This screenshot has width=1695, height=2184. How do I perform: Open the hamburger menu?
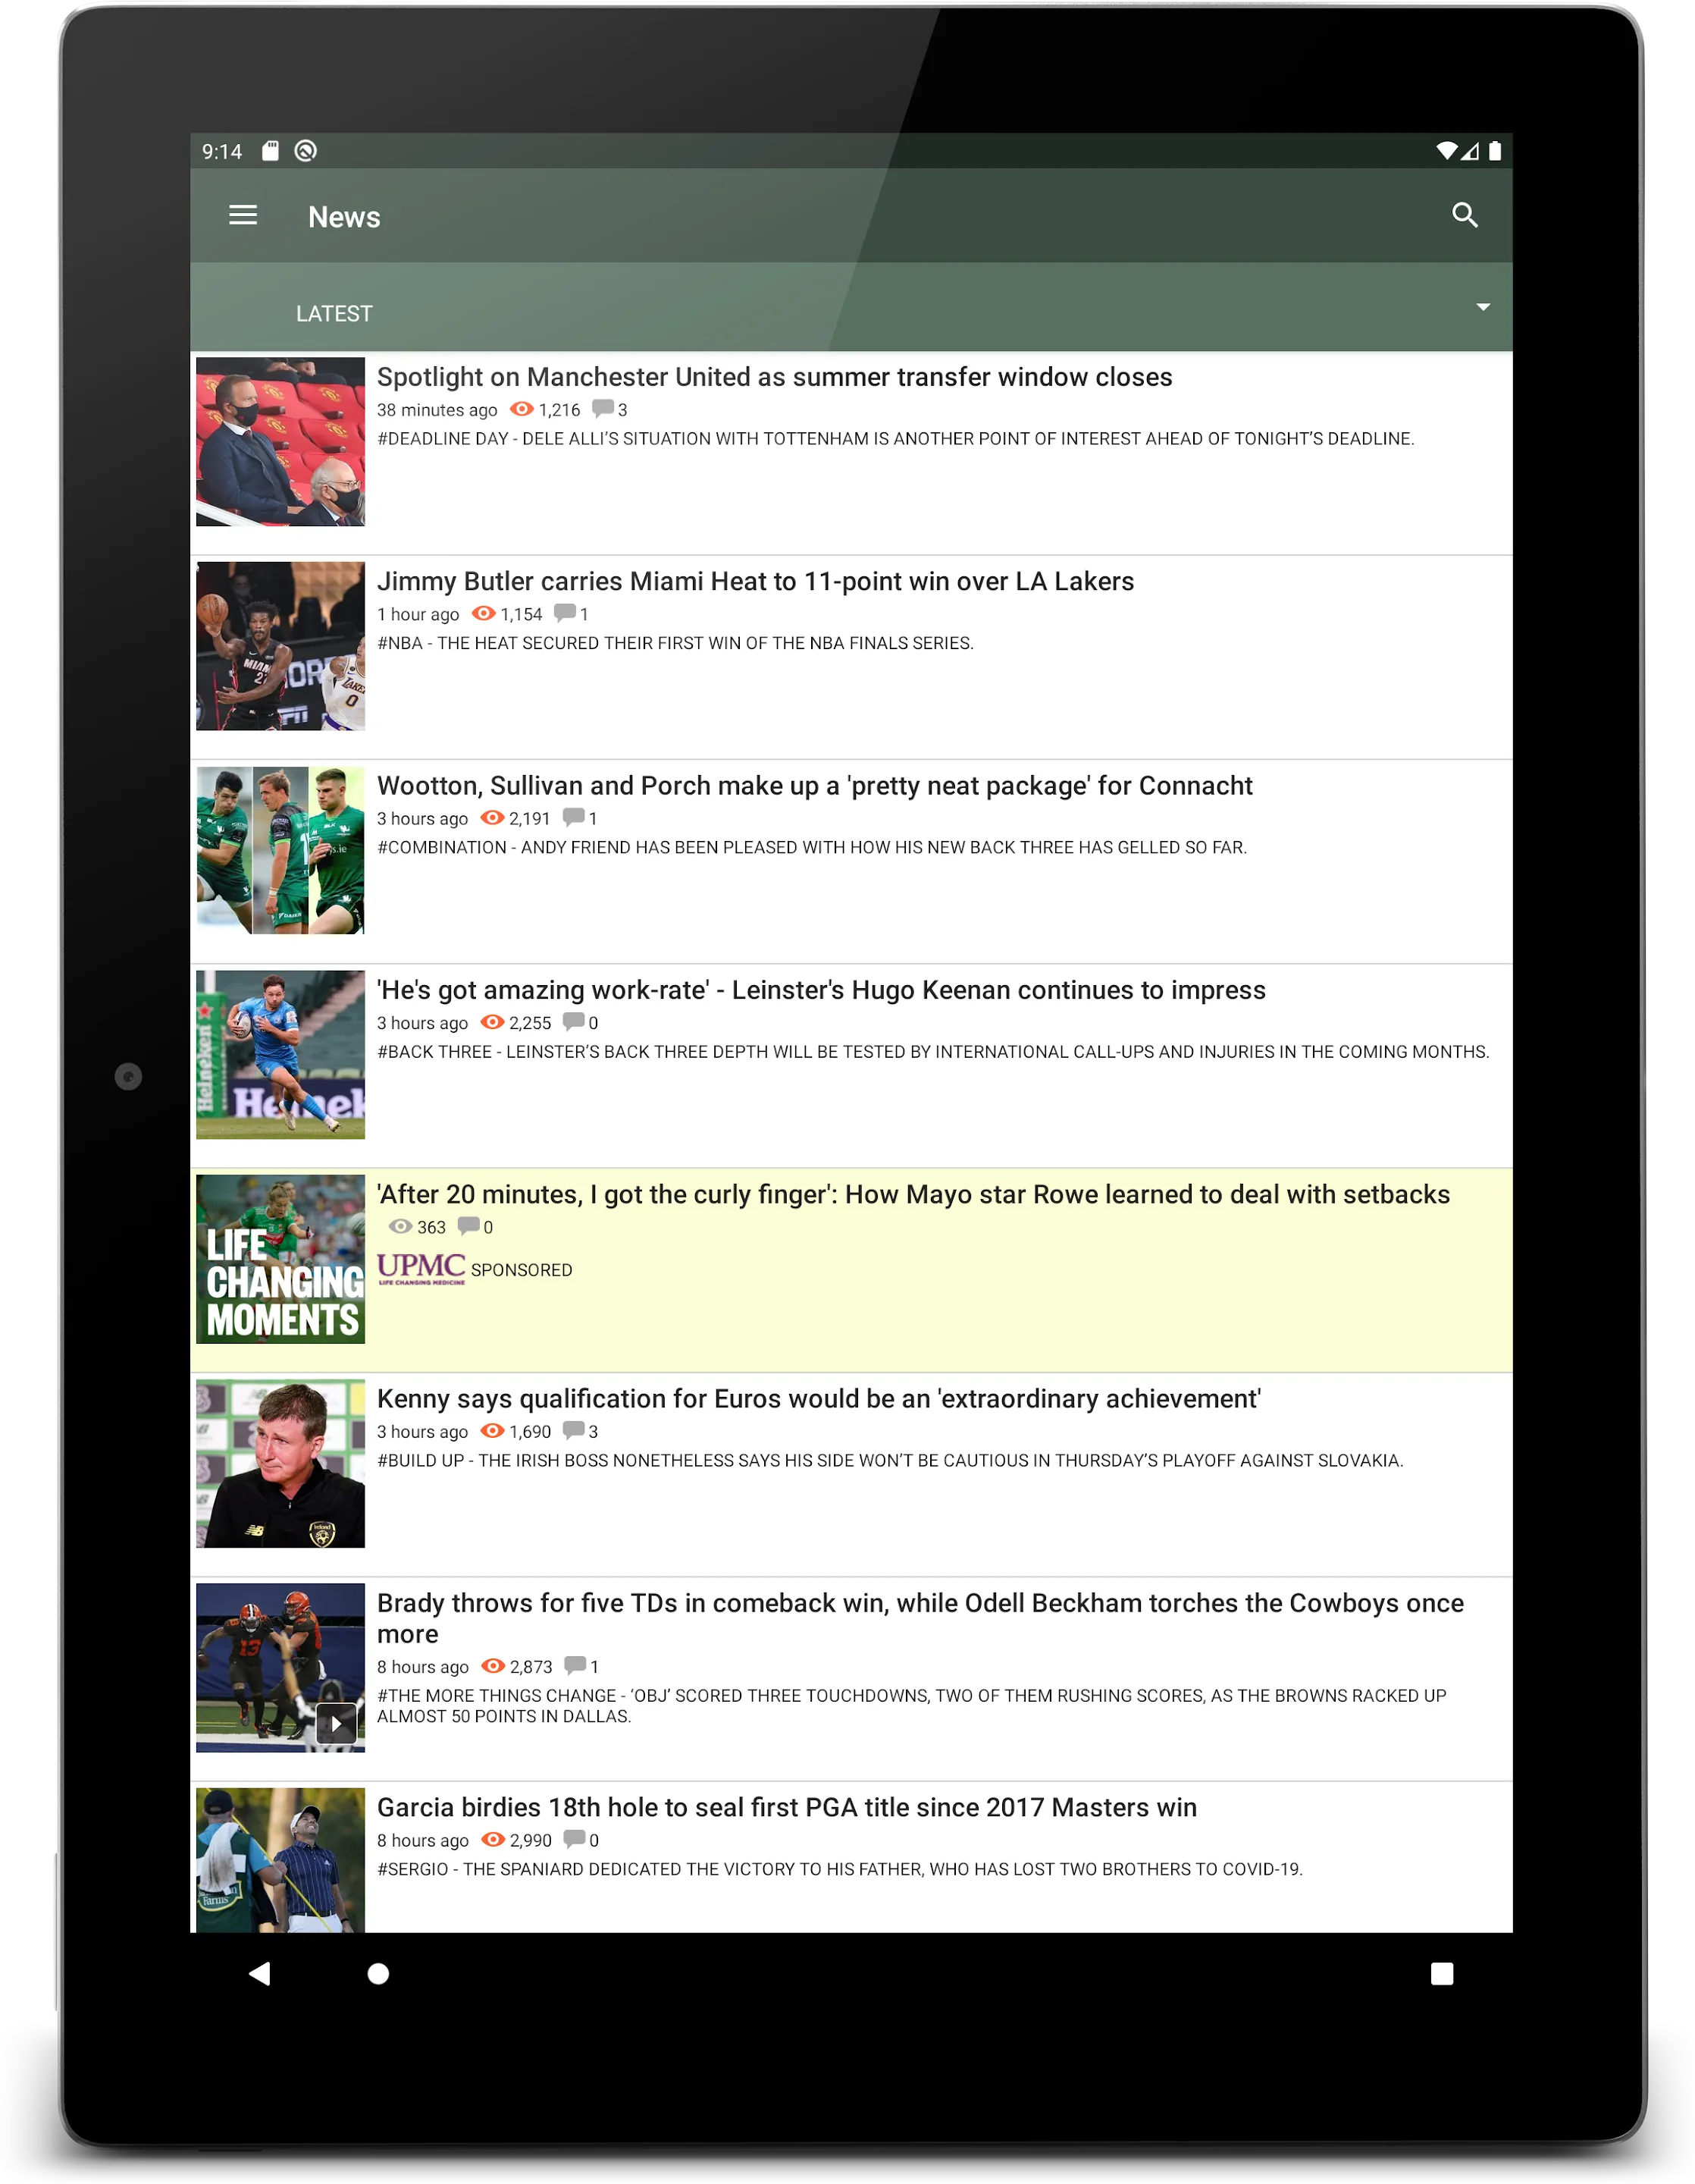point(243,216)
